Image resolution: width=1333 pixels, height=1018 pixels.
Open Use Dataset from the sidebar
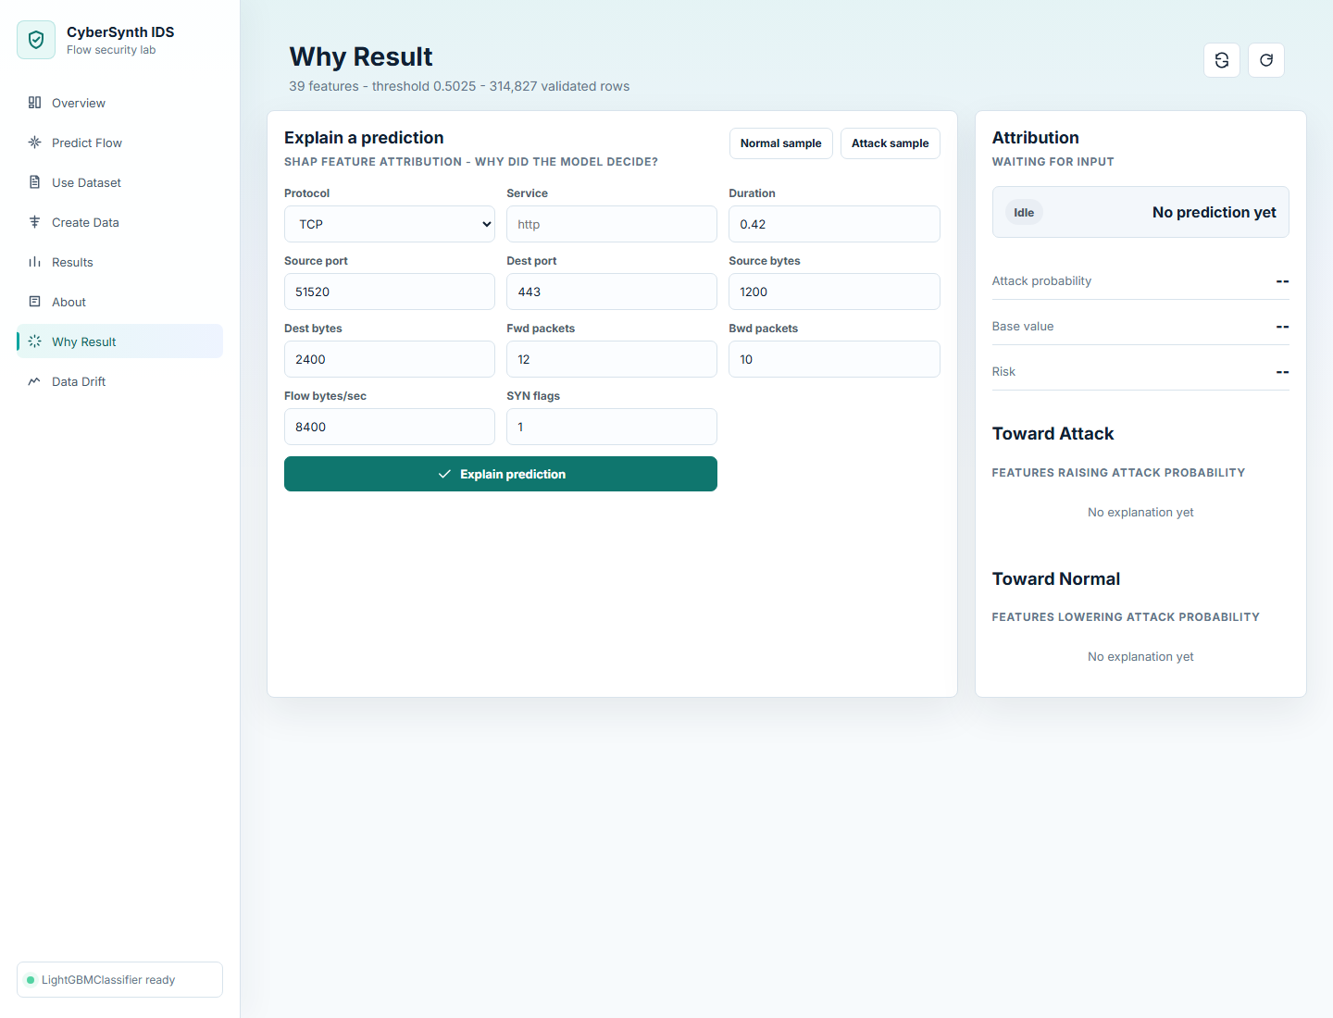[x=120, y=182]
